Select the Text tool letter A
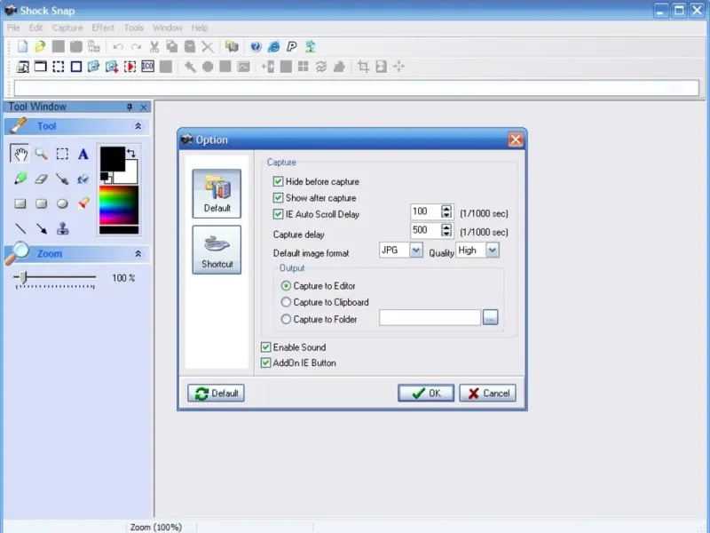The height and width of the screenshot is (533, 710). [83, 154]
